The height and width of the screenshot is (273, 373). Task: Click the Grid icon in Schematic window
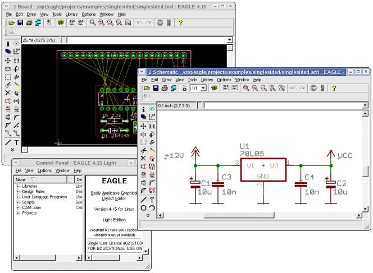tap(147, 96)
